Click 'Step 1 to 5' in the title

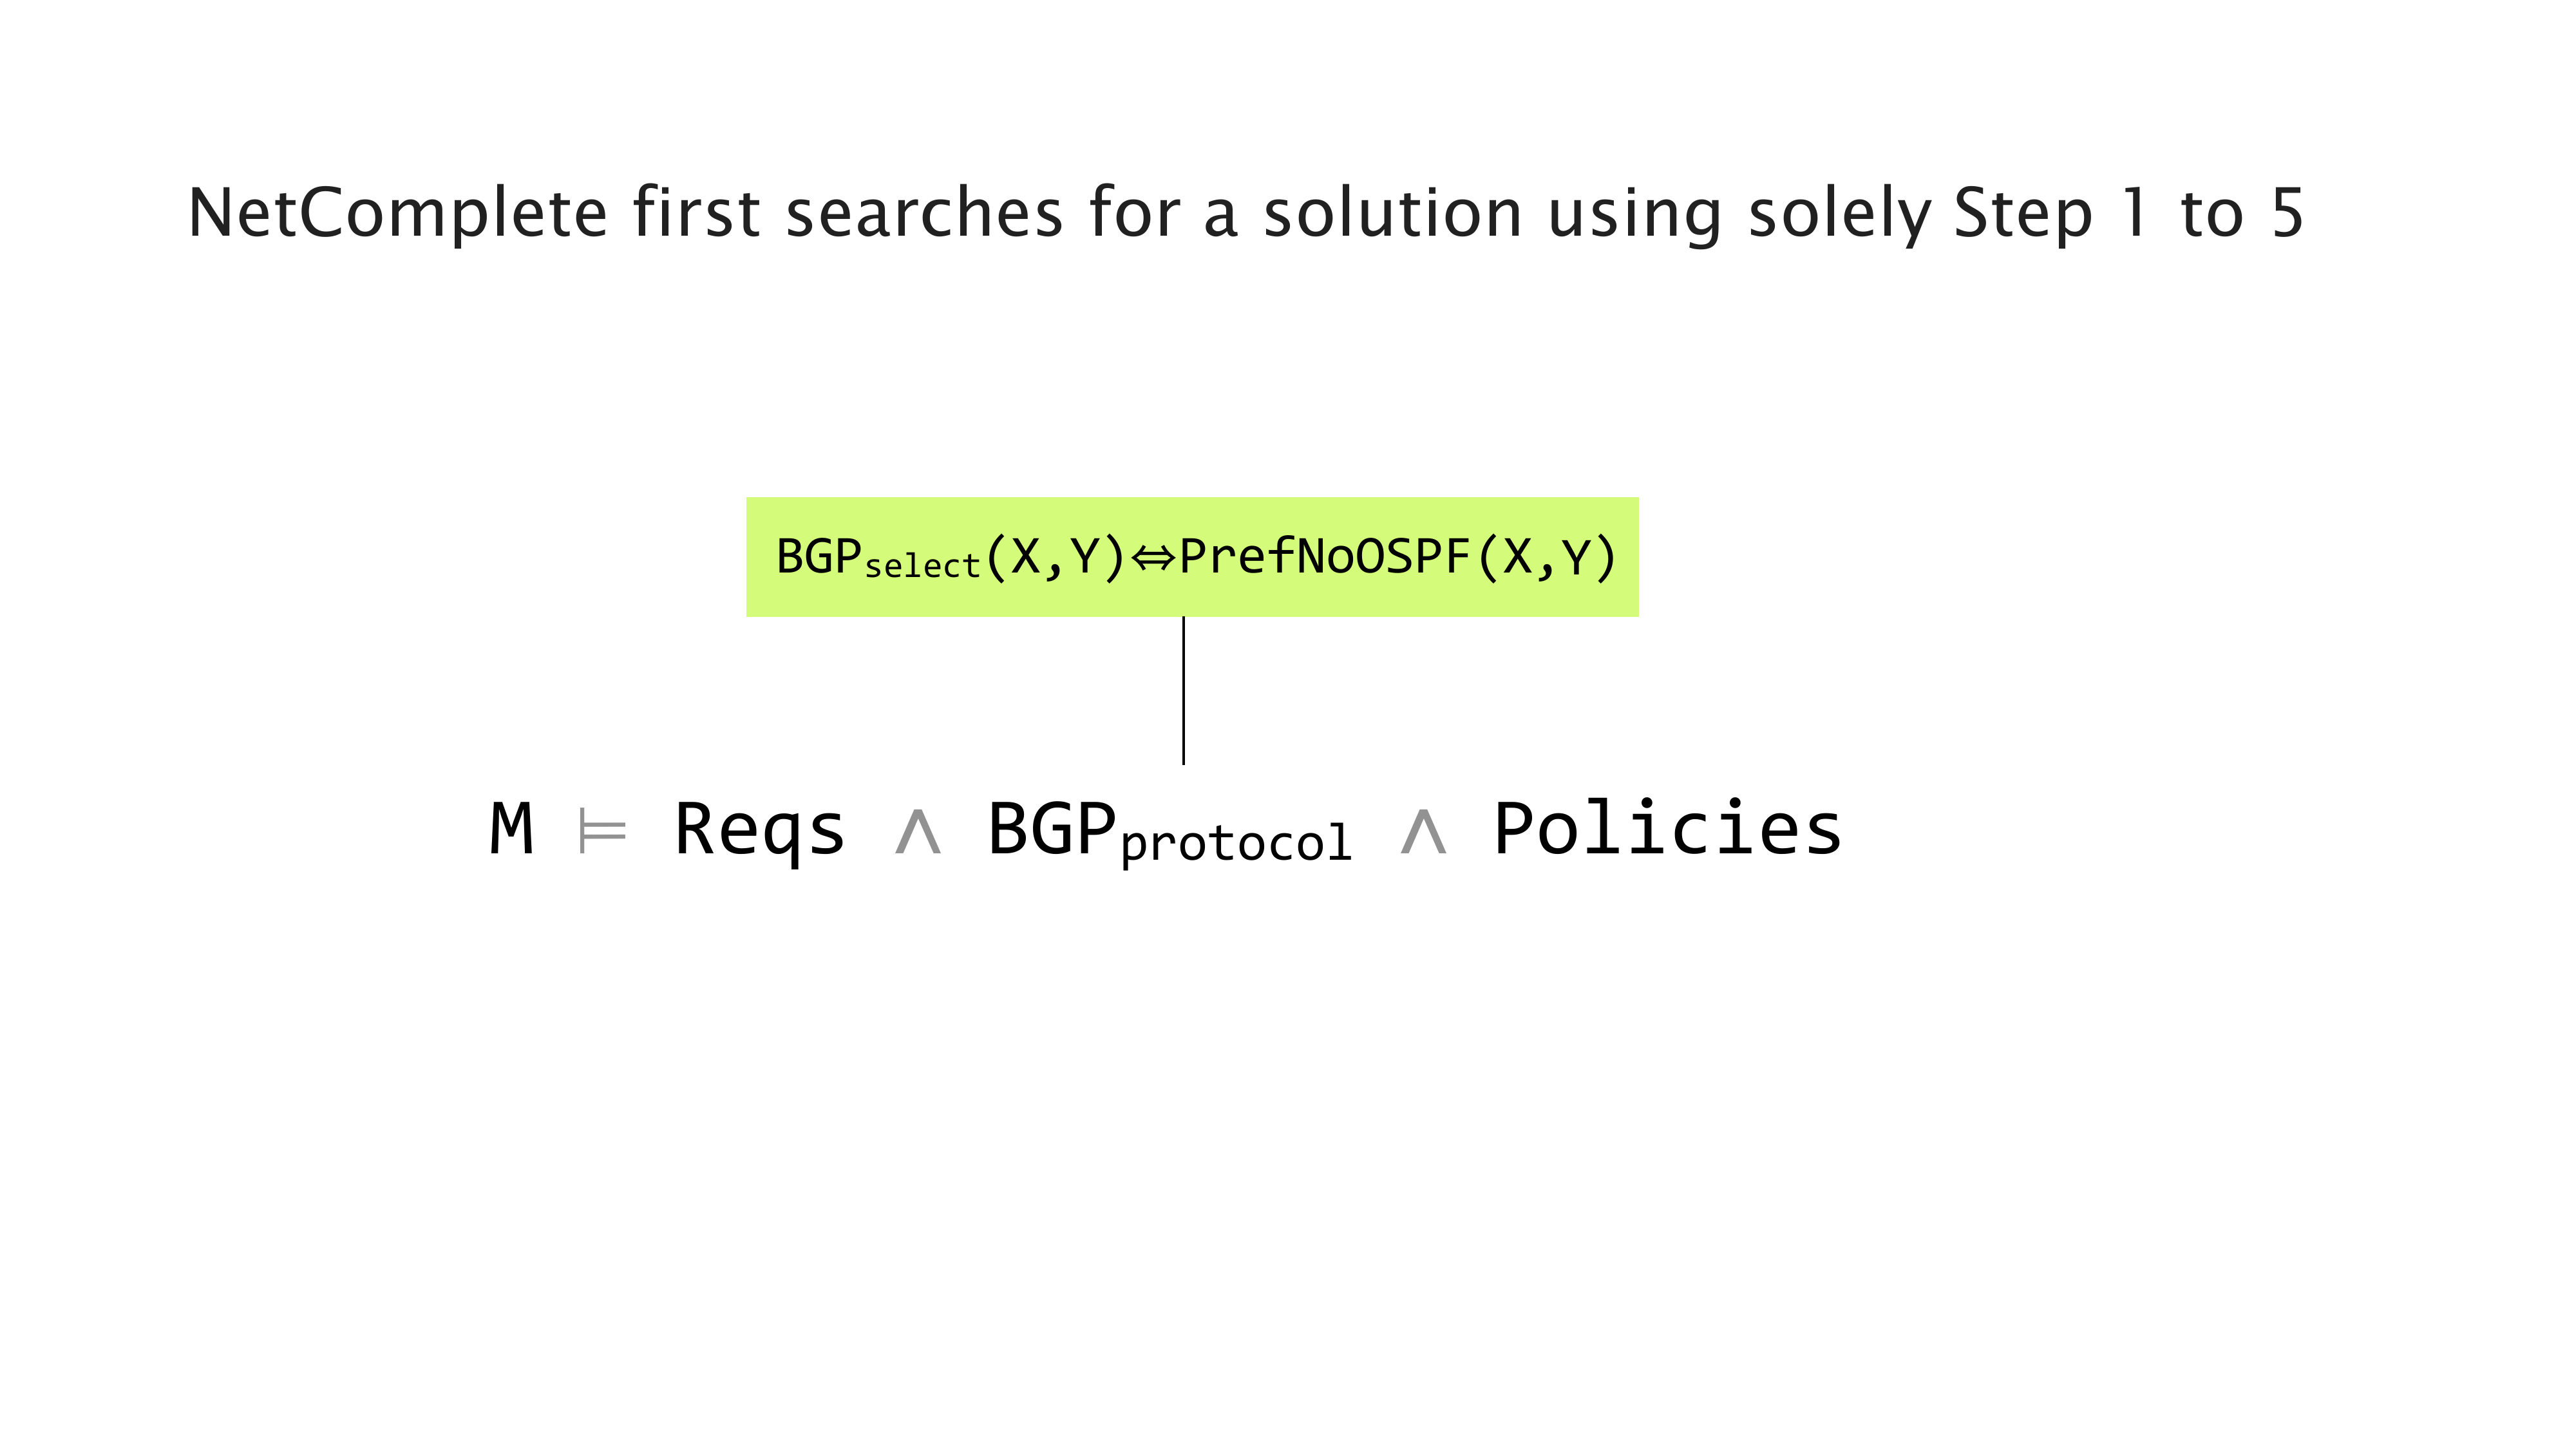pos(2128,214)
